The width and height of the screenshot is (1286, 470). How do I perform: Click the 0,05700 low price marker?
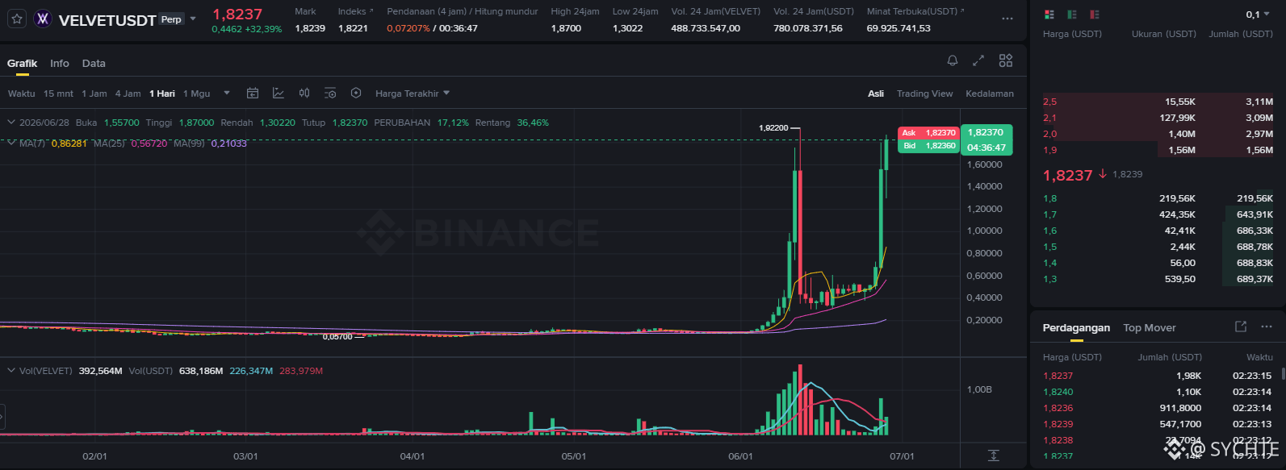[x=337, y=336]
